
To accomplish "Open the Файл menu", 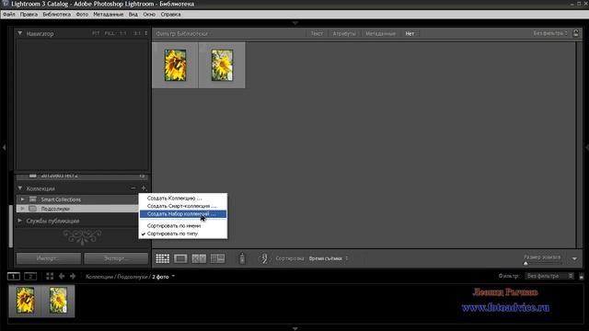I will tap(8, 15).
